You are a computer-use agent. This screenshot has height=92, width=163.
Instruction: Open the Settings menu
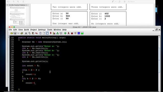point(42,30)
